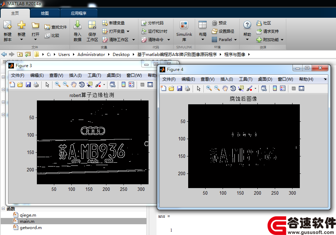Expand the 清除命令 (Clear Commands) dropdown
The image size is (336, 235).
click(x=169, y=40)
